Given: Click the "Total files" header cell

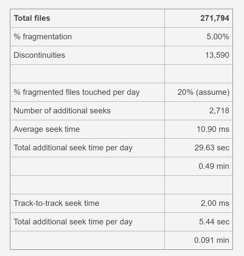Looking at the screenshot, I should click(x=32, y=18).
